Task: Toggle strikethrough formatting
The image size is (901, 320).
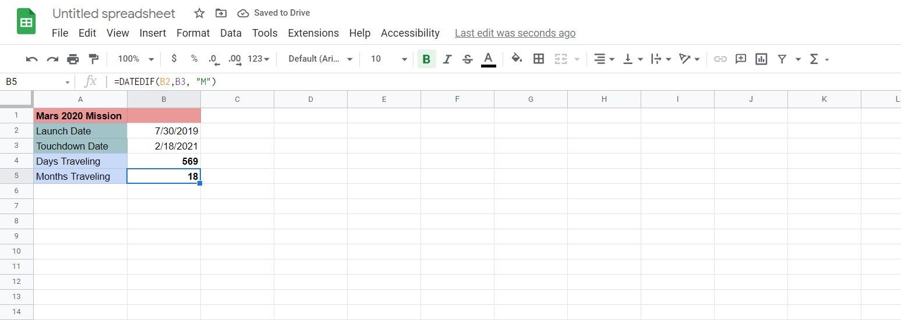Action: click(467, 59)
